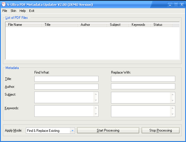
Task: Focus the Title Replace With field
Action: (x=143, y=79)
